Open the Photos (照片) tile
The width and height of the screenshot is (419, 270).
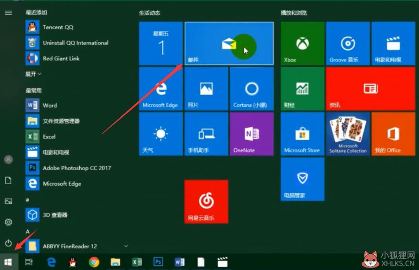[x=206, y=89]
